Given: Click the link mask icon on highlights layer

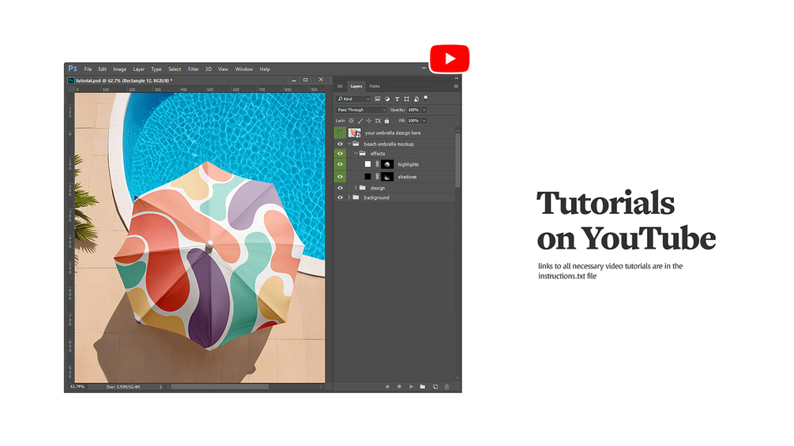Looking at the screenshot, I should [378, 164].
